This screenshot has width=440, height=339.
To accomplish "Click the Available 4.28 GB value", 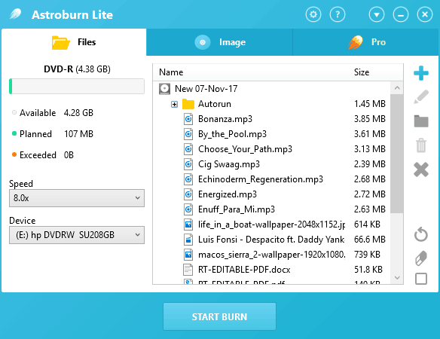I will pos(78,113).
